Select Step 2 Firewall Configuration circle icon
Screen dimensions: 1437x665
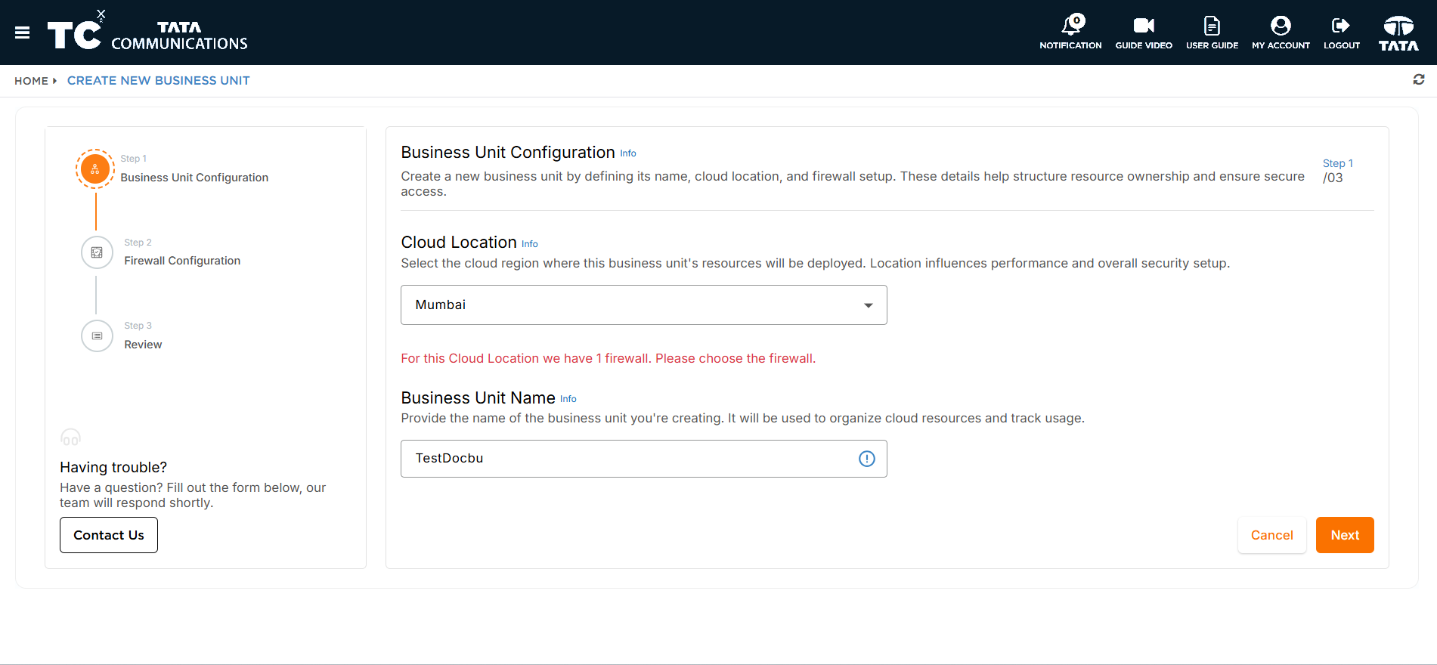point(97,252)
